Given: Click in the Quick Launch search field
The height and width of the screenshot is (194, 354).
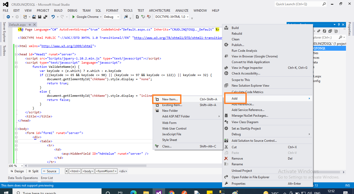Looking at the screenshot, I should [298, 4].
